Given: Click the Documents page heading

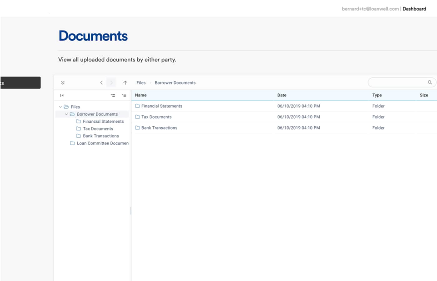Looking at the screenshot, I should 93,36.
